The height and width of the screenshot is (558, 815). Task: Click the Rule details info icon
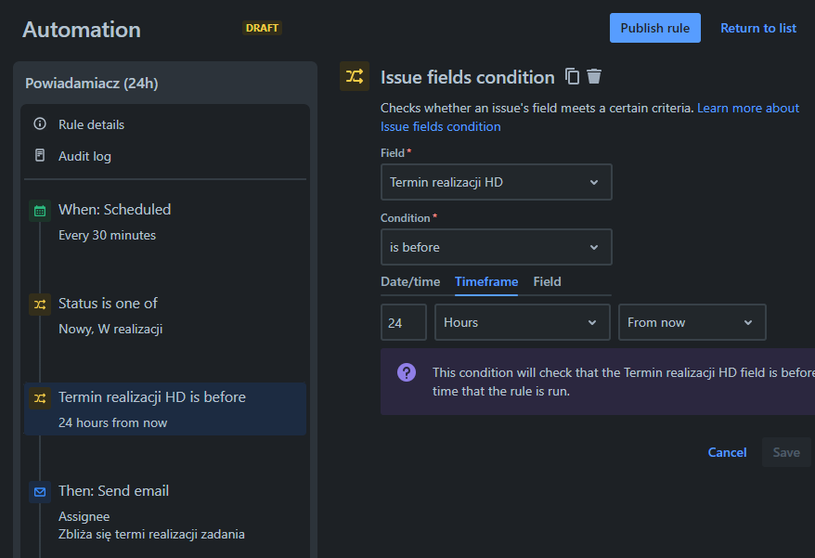40,124
